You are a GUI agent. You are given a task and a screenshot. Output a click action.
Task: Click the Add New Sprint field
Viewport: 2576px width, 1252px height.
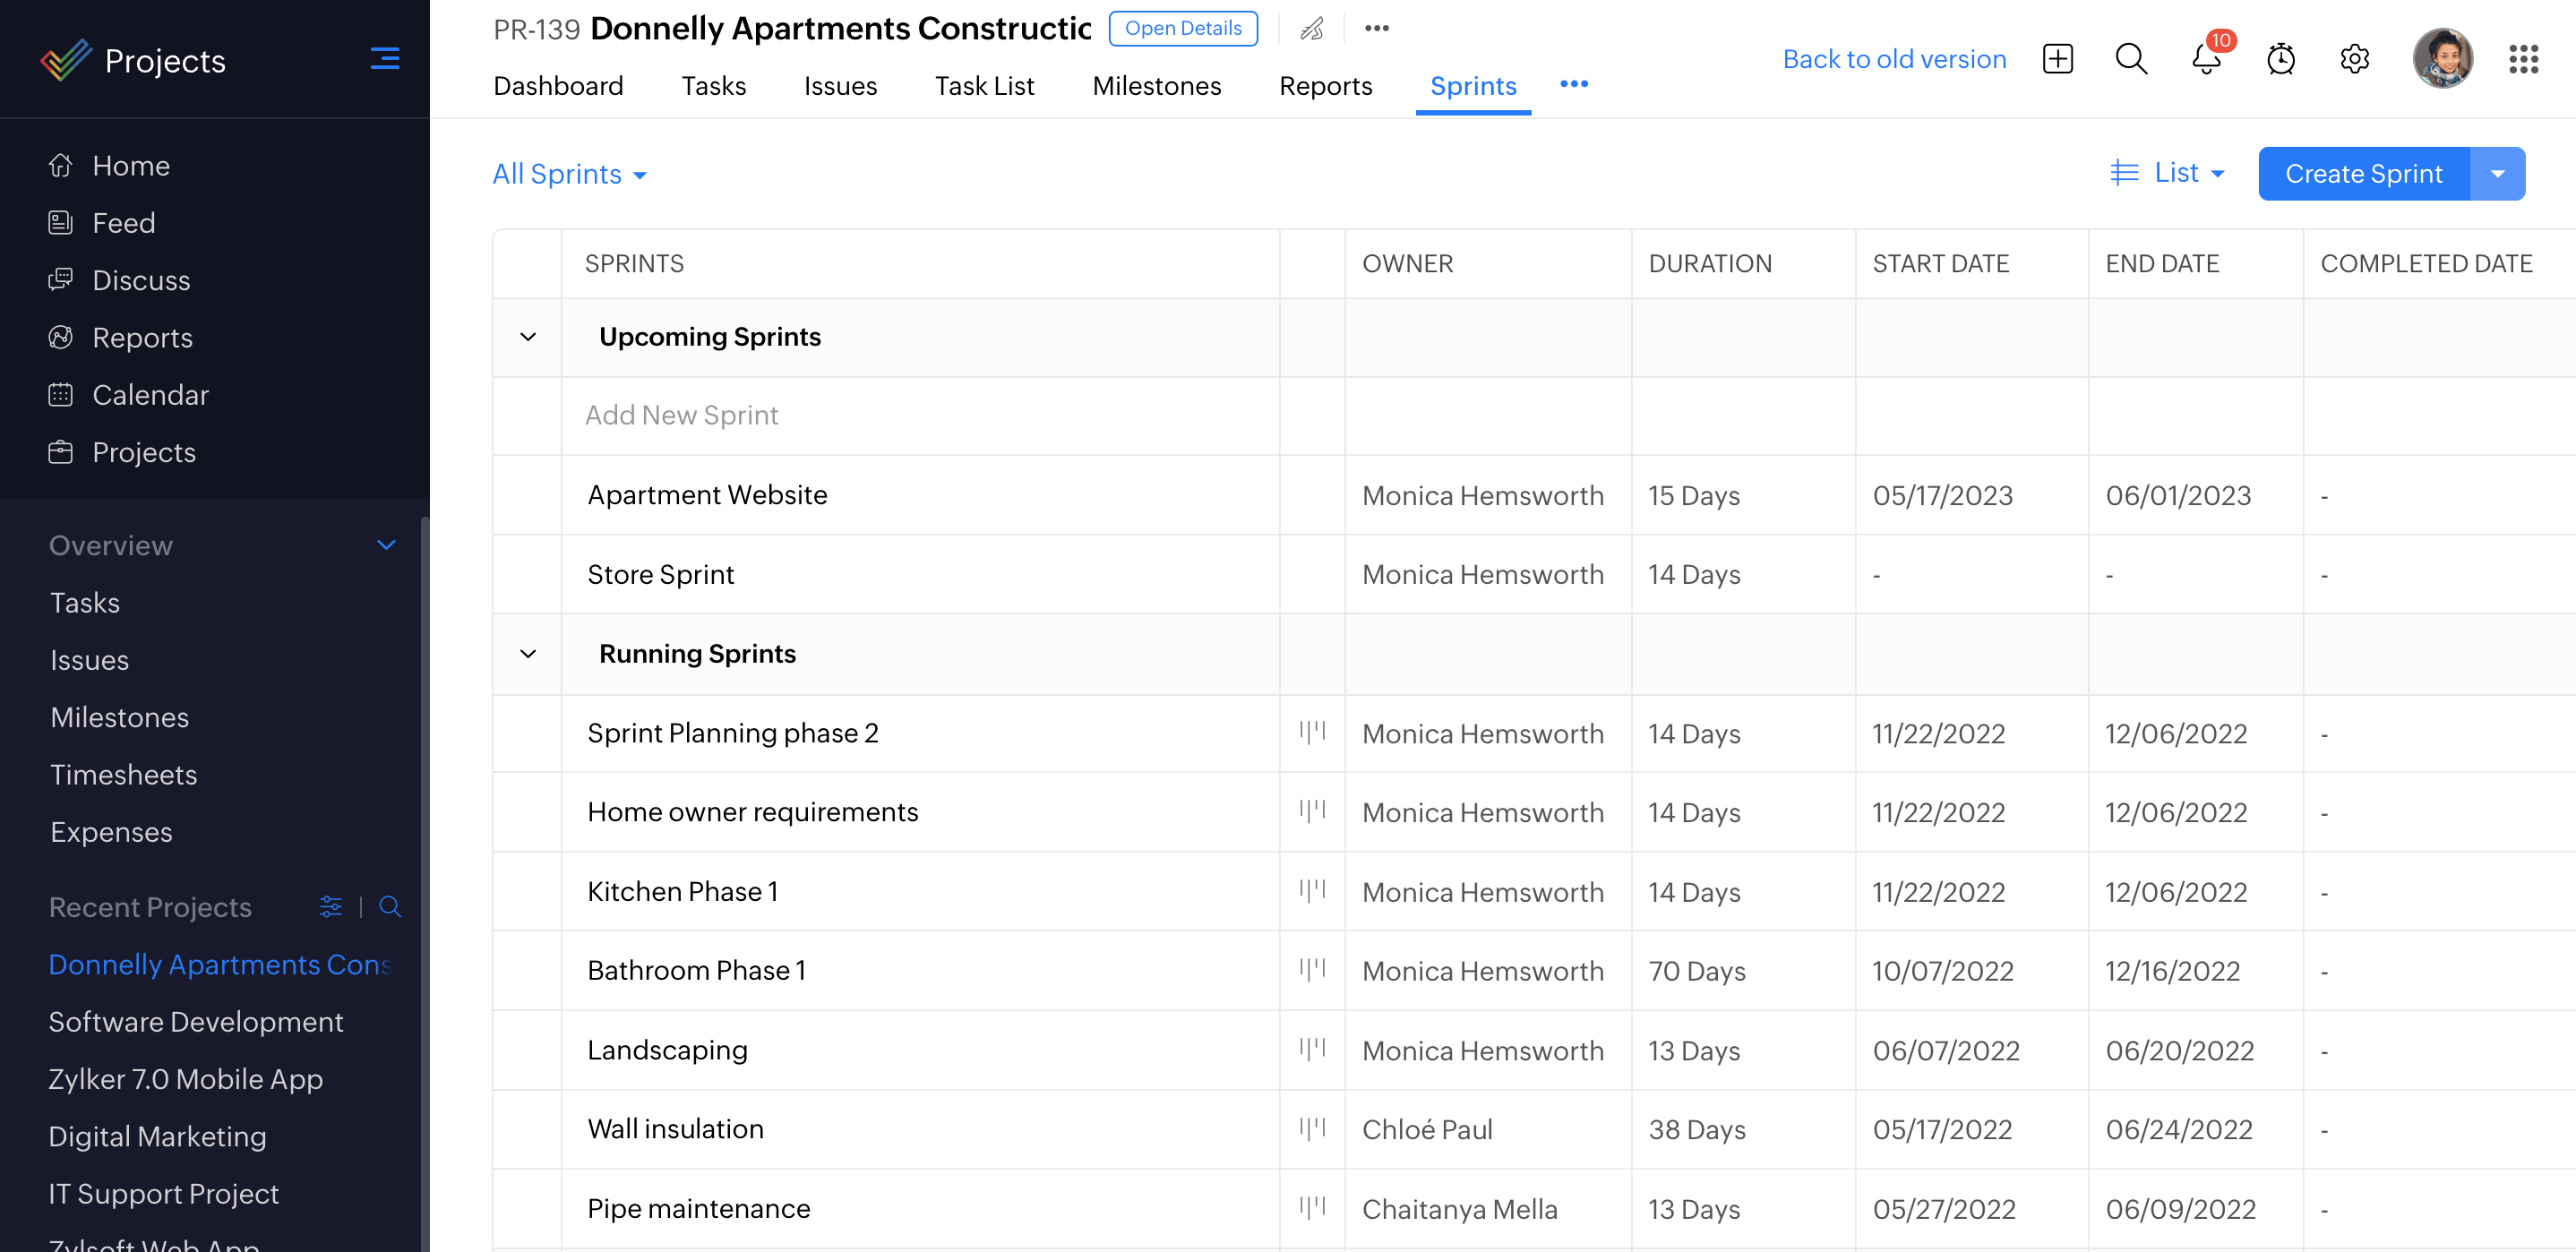(x=681, y=415)
